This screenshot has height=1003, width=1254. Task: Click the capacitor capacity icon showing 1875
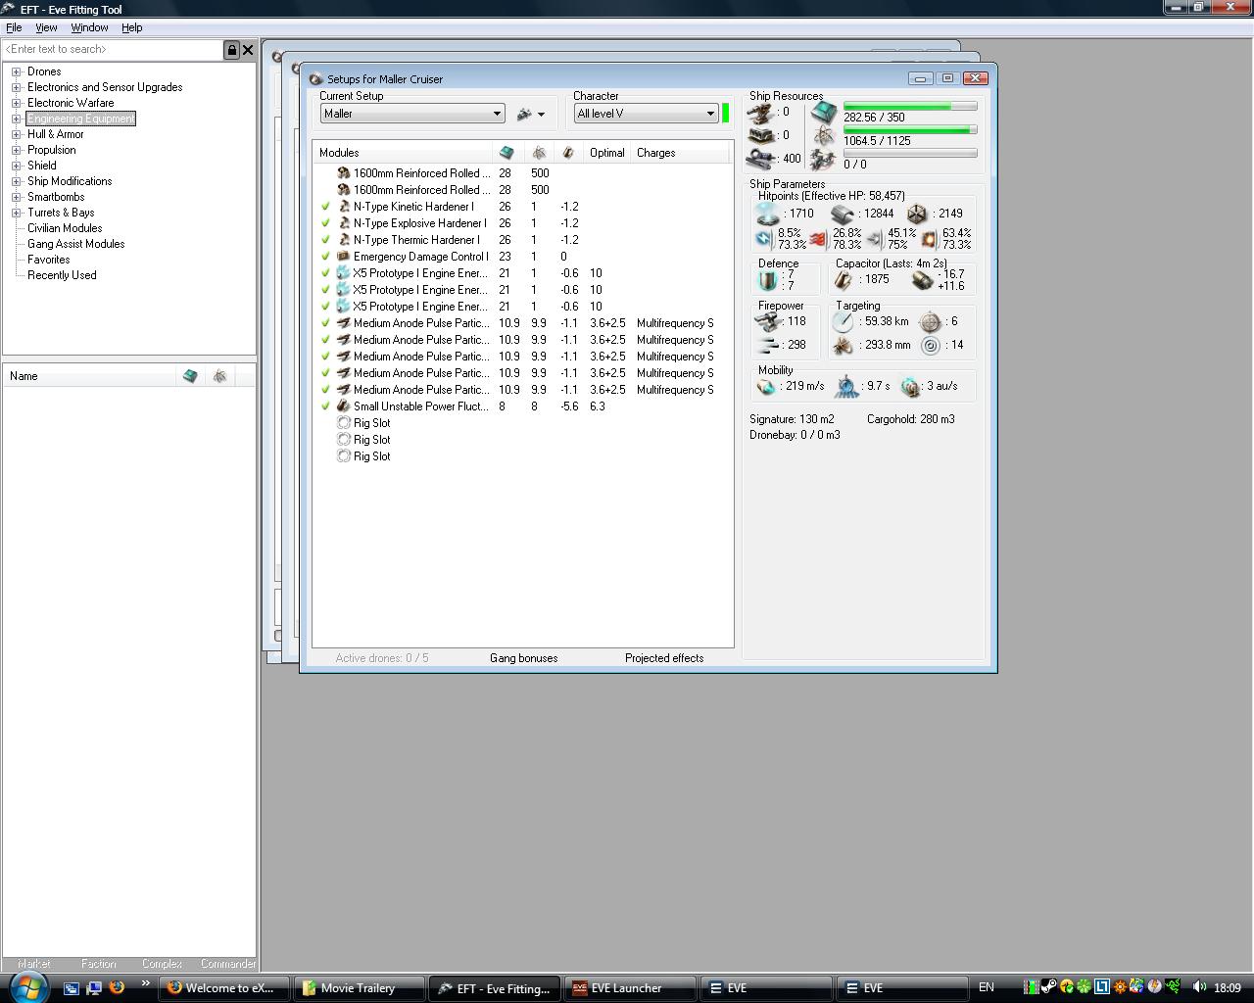pos(844,280)
